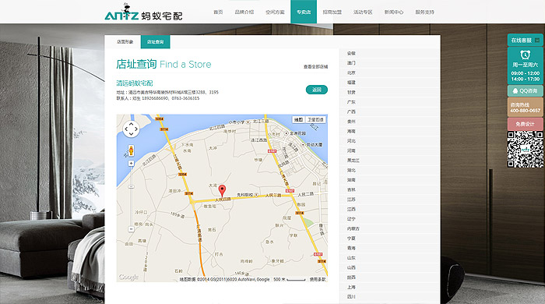Select 河北 in the province list

[351, 141]
